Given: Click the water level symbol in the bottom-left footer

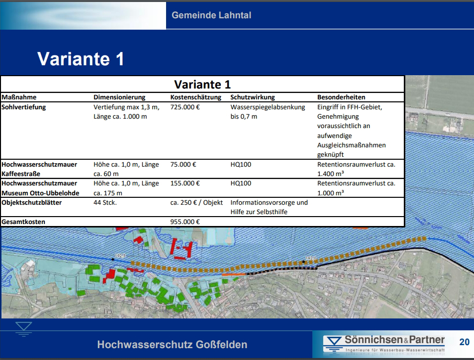Looking at the screenshot, I should coord(23,329).
